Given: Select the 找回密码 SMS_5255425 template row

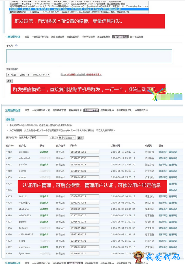Looking at the screenshot, I should pos(79,4).
